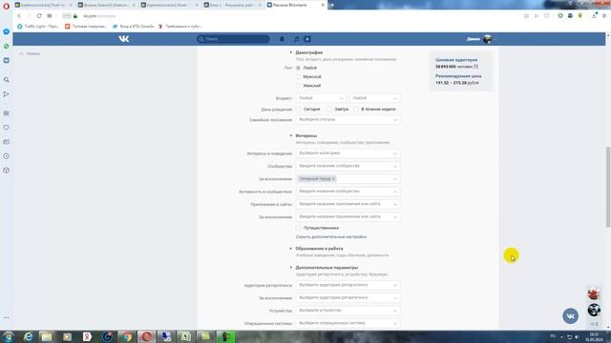Switch to the first browser tab
Screen dimensions: 611x343
[43, 5]
